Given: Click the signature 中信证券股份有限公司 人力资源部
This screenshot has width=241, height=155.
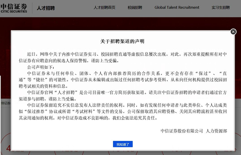Looking at the screenshot, I should [x=194, y=131].
